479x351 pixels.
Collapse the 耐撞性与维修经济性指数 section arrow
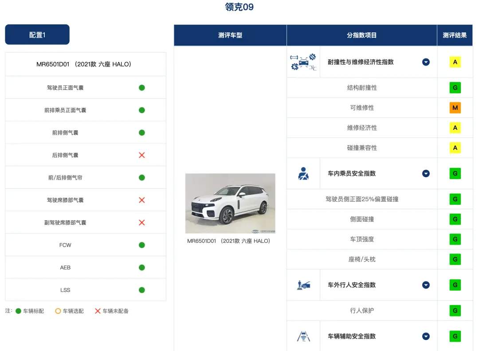point(426,62)
